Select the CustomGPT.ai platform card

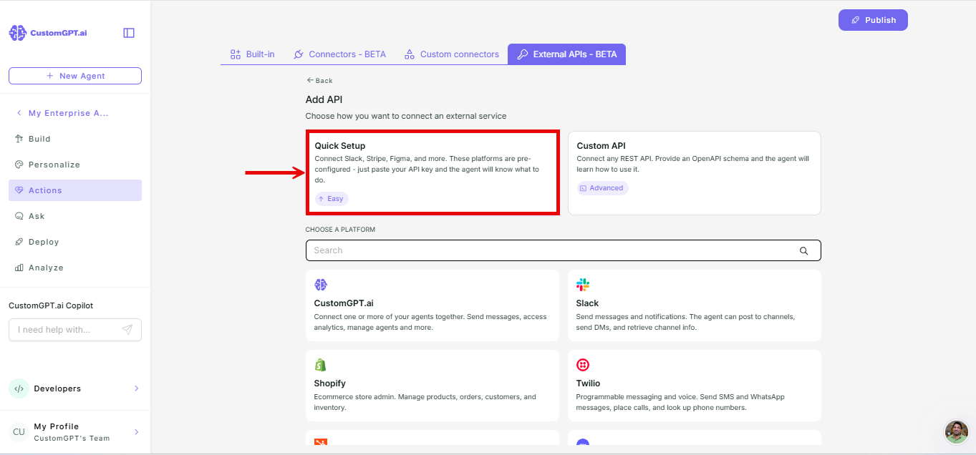[433, 305]
